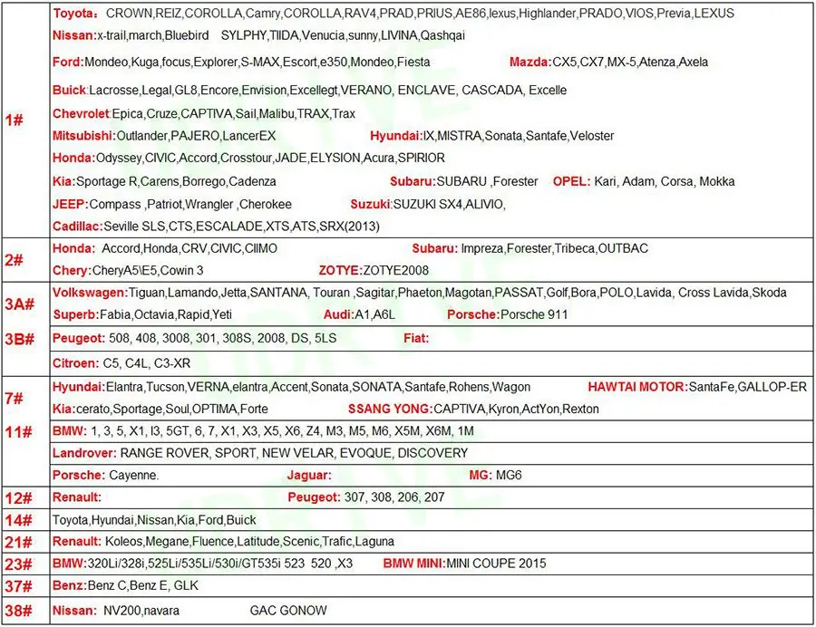This screenshot has width=816, height=627.
Task: Click the BMW heading beside 320Li/328i
Action: (69, 563)
